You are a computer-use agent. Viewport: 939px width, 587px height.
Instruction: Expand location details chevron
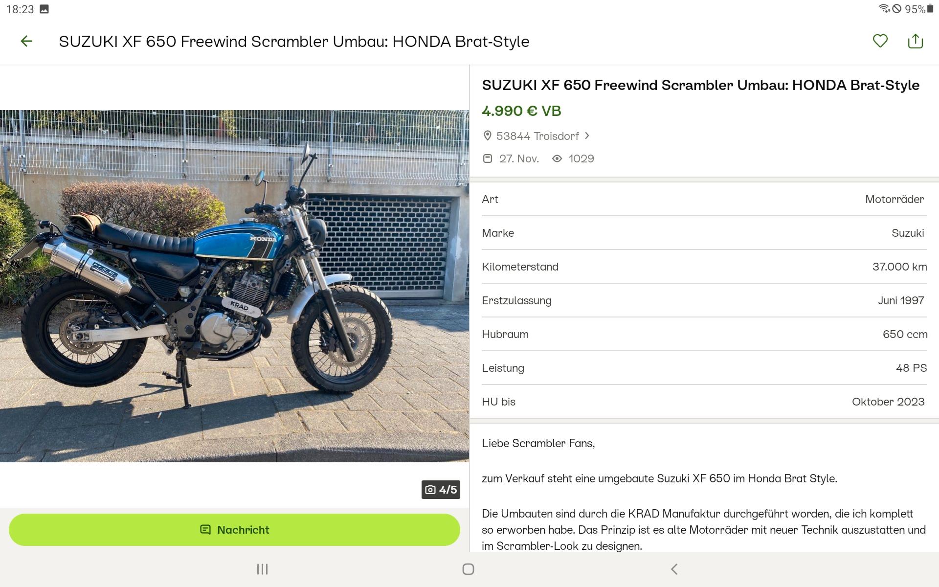click(x=587, y=135)
